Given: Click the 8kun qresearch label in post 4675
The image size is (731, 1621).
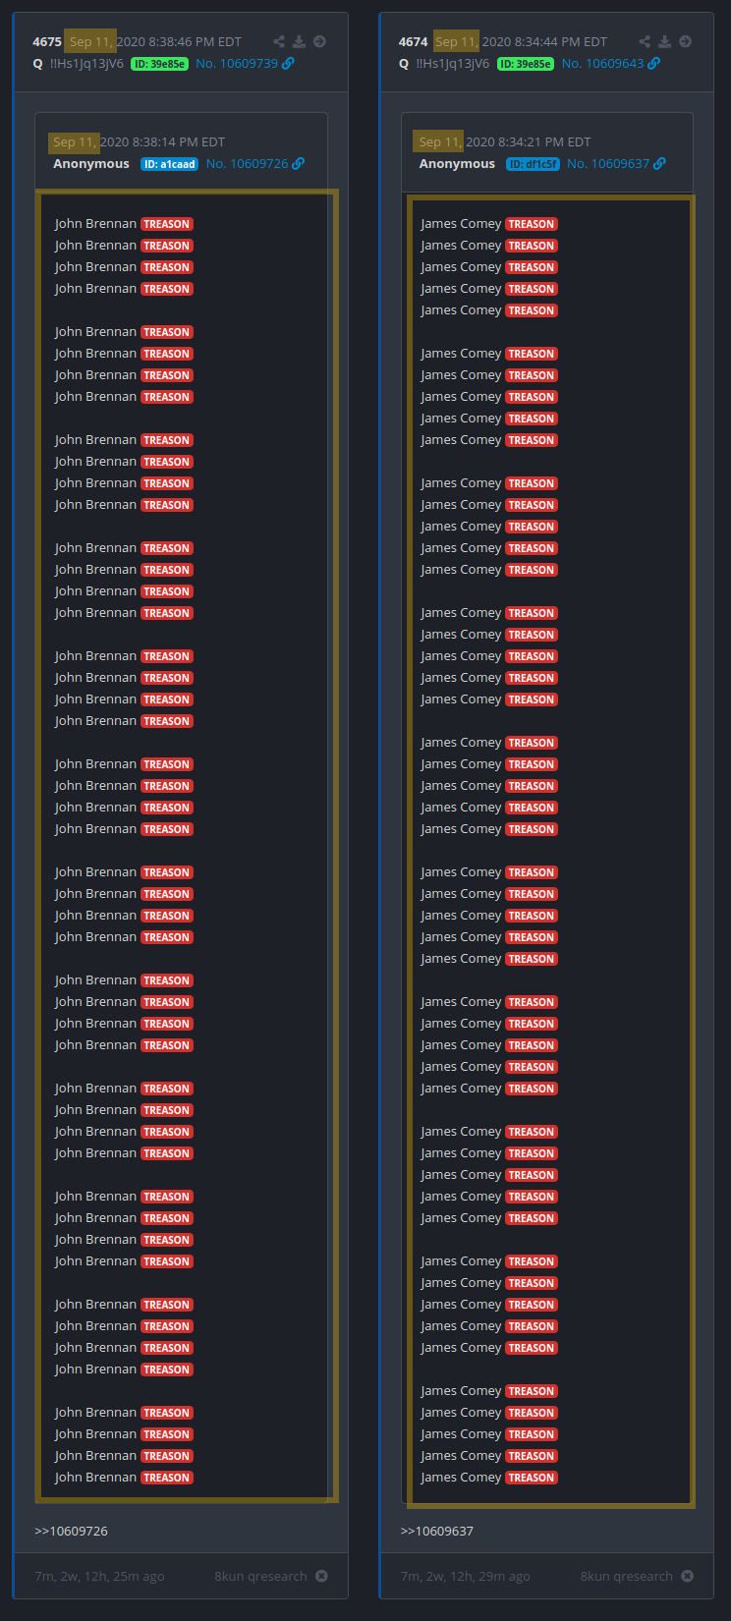Looking at the screenshot, I should coord(261,1576).
